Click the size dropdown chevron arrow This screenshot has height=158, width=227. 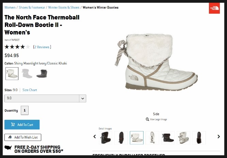(x=83, y=98)
